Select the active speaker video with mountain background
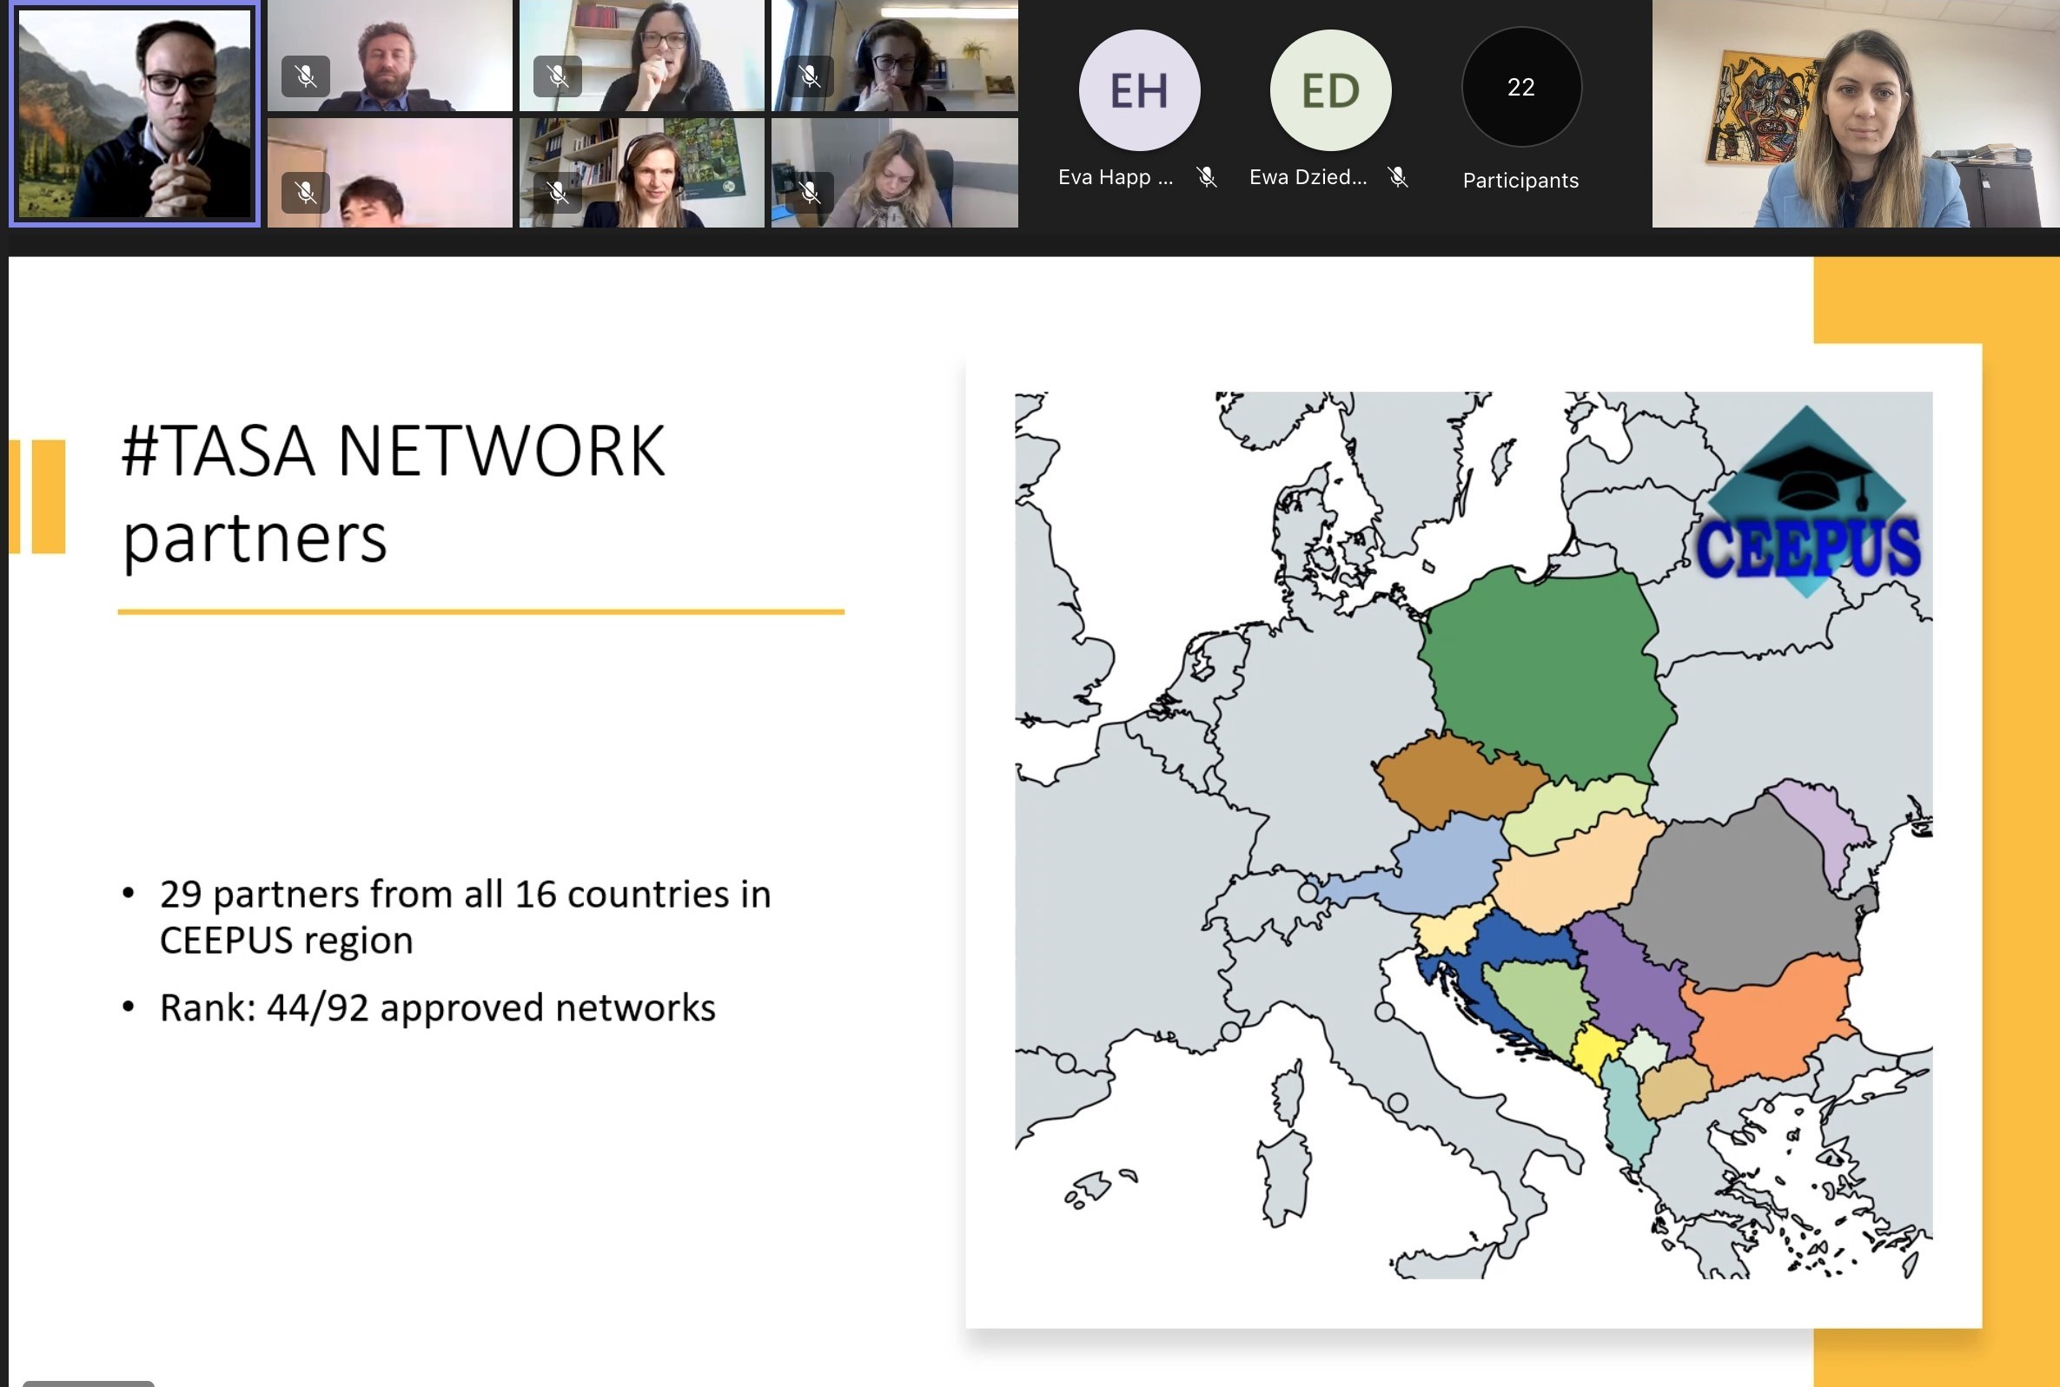 point(135,113)
